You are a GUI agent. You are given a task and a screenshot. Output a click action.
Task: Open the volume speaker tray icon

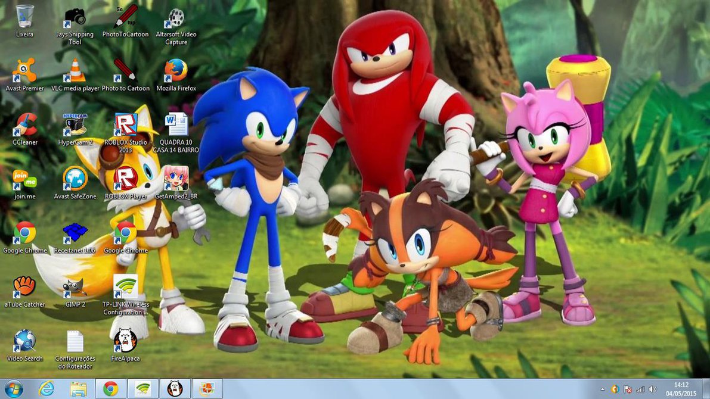click(653, 389)
